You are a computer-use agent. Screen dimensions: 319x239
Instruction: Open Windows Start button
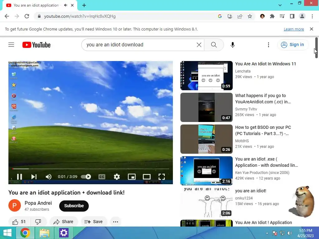click(7, 233)
